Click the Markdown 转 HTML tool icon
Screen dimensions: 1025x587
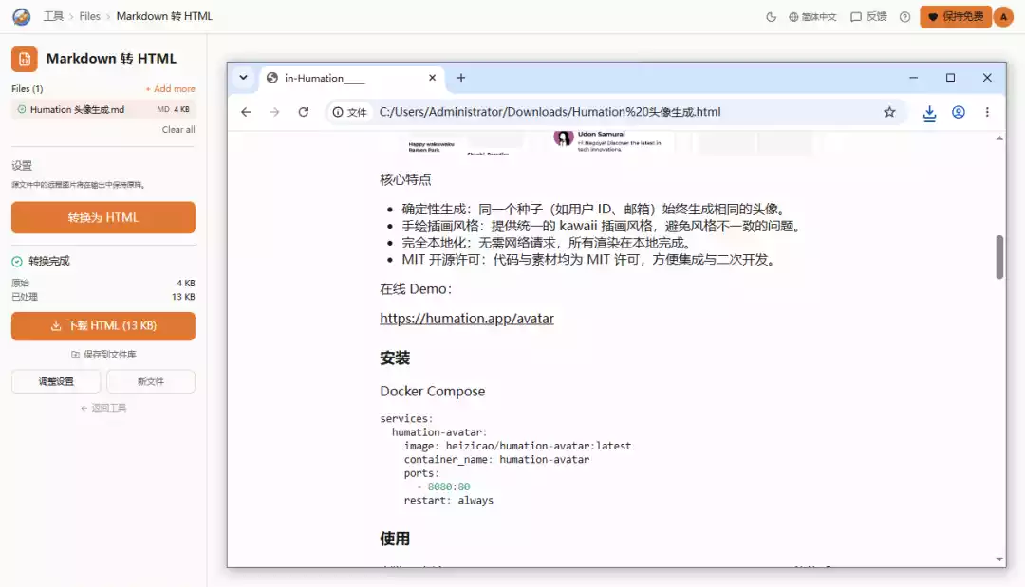point(24,59)
